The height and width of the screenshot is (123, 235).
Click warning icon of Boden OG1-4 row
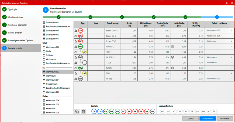coord(76,31)
